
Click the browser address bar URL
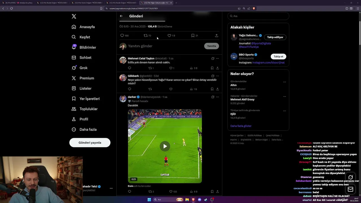pyautogui.click(x=134, y=8)
